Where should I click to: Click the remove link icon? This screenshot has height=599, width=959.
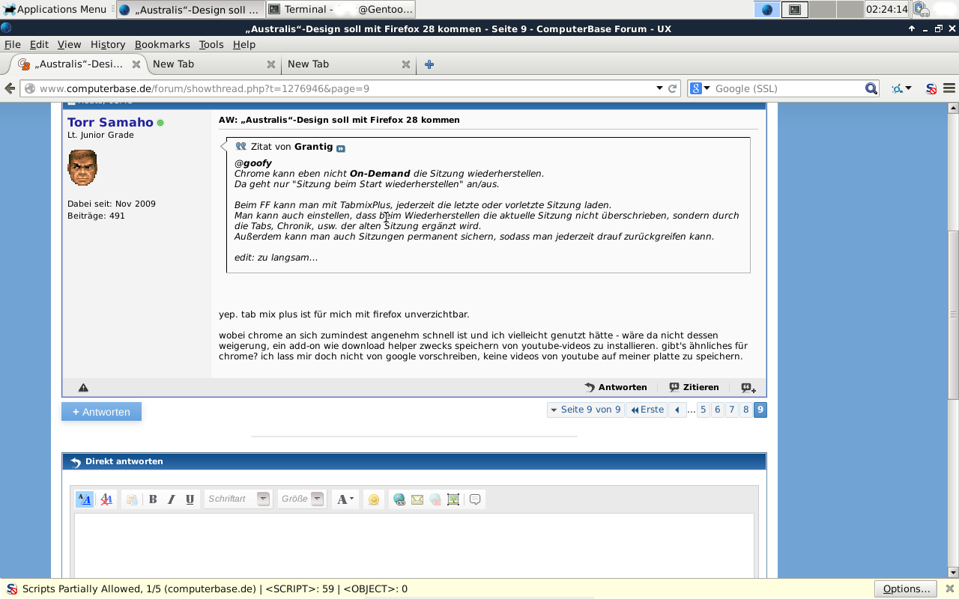[435, 499]
